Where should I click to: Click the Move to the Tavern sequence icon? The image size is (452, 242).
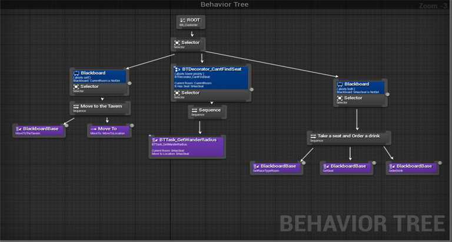tap(76, 106)
